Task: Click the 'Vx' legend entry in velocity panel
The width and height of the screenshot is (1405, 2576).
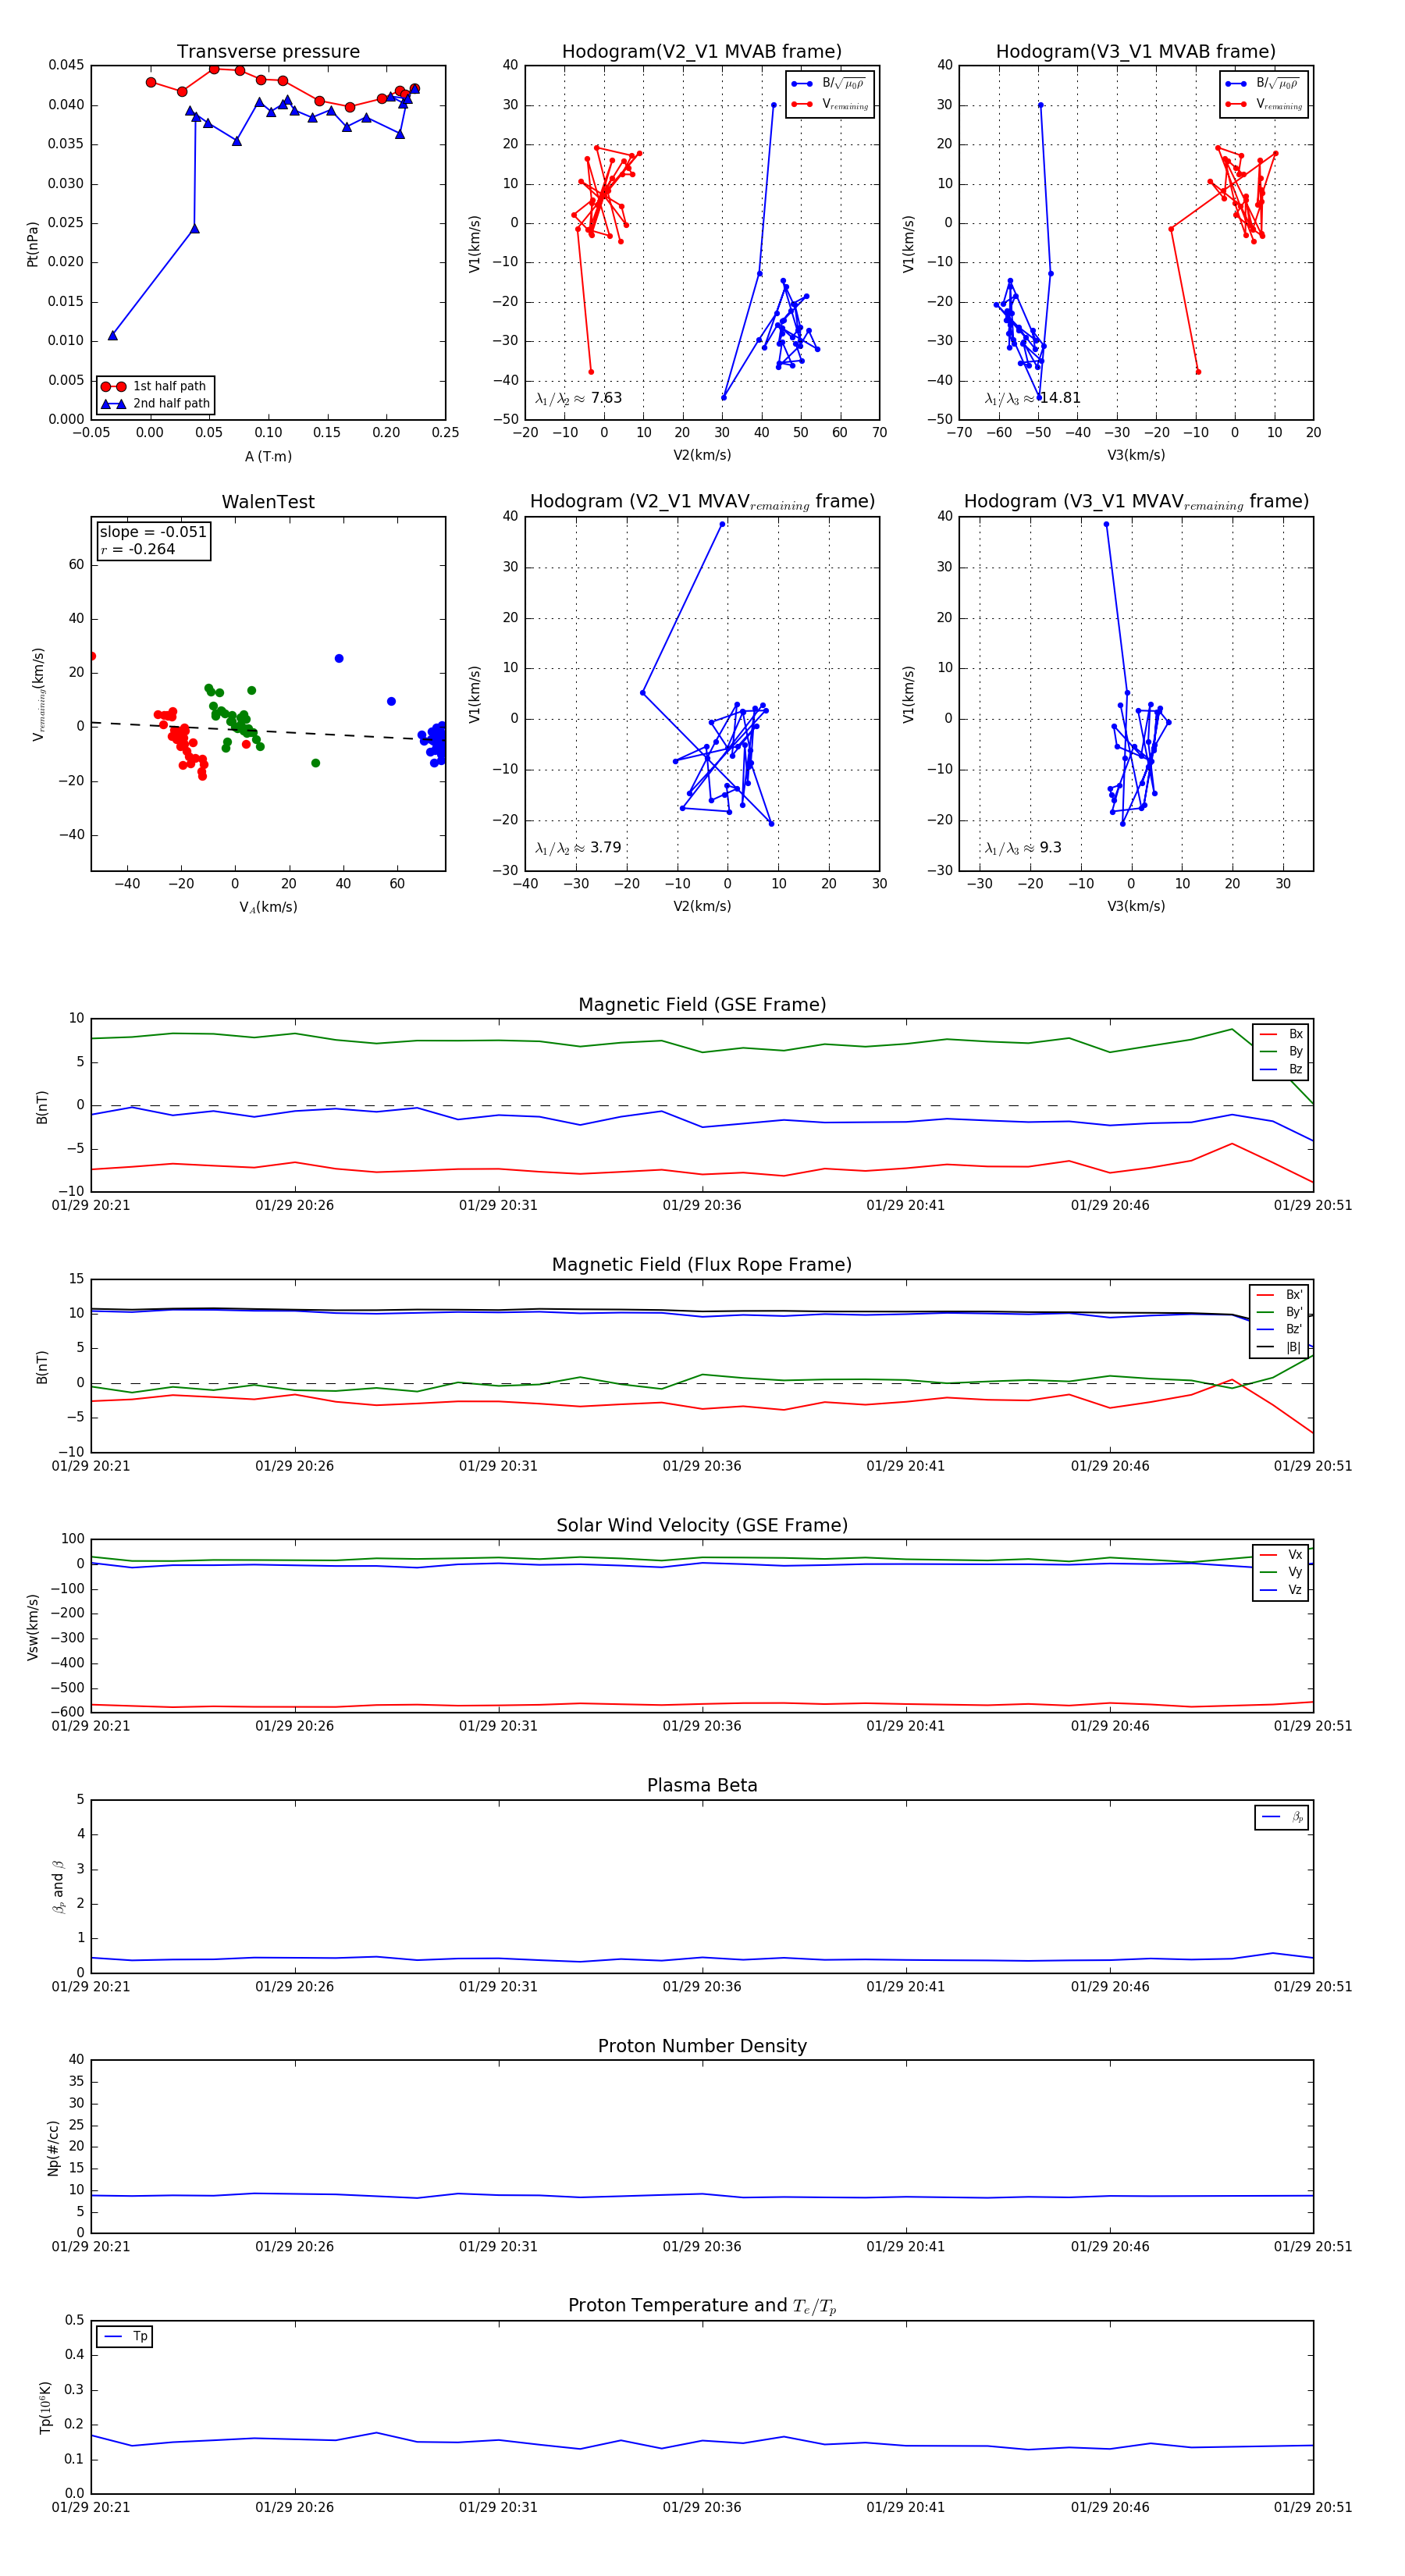Action: pos(1282,1555)
